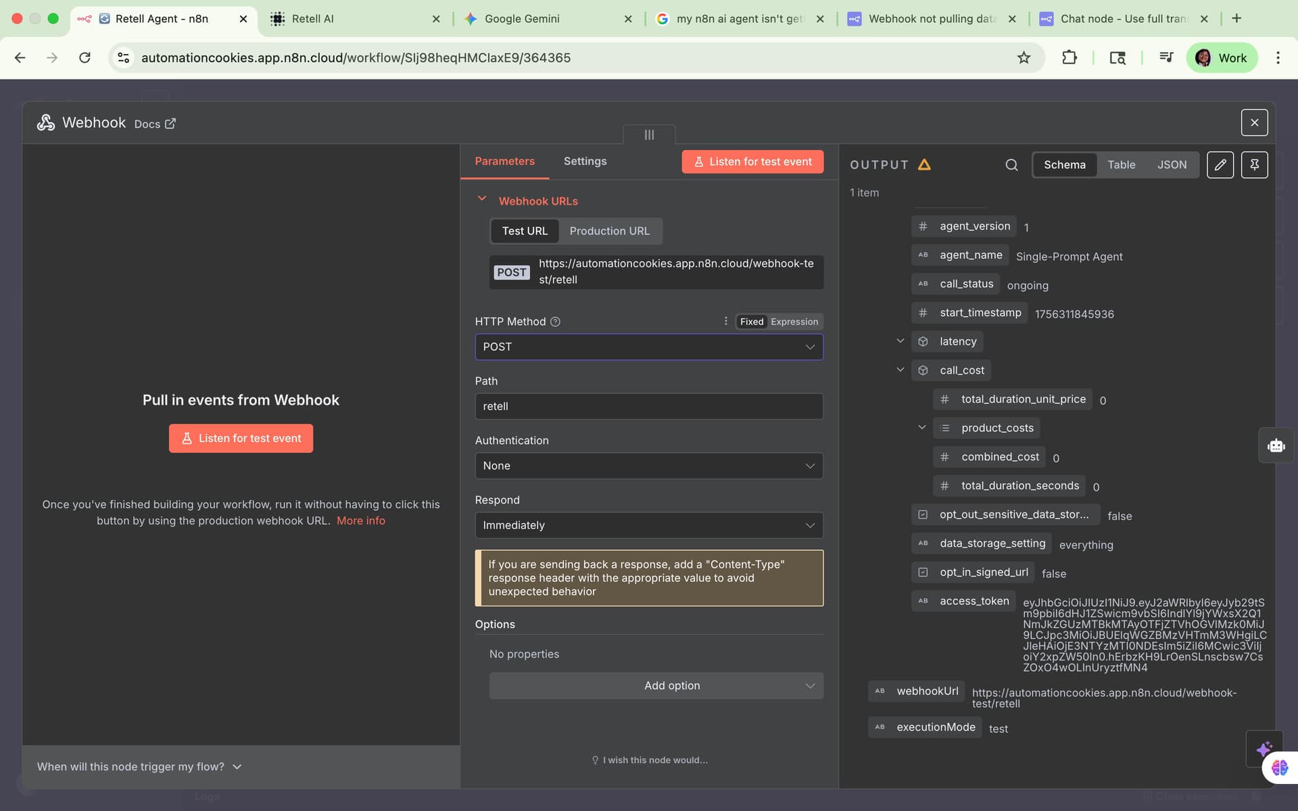Image resolution: width=1298 pixels, height=811 pixels.
Task: Click the HTTP Method help question icon
Action: pos(555,322)
